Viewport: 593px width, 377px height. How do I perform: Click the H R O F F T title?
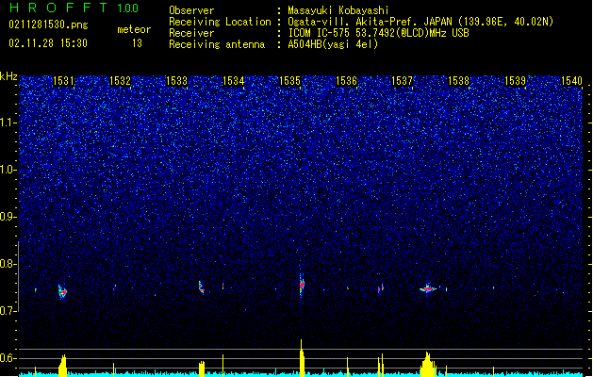59,8
